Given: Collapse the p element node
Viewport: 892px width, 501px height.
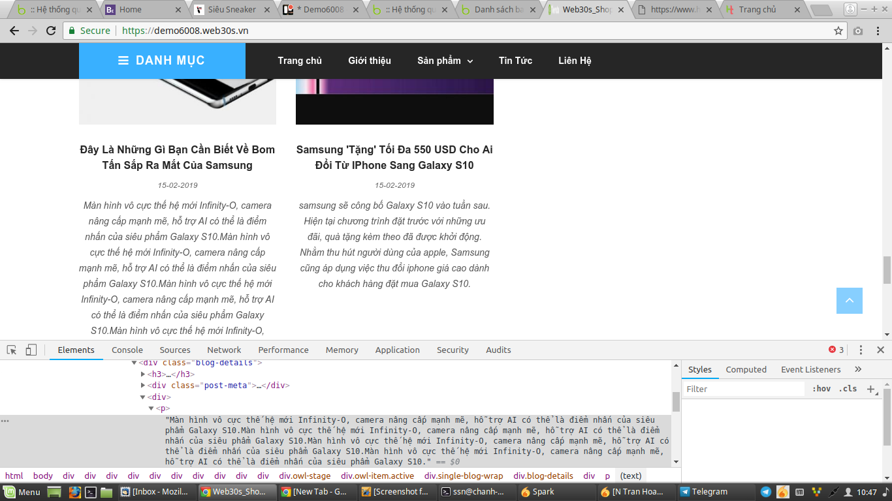Looking at the screenshot, I should tap(151, 408).
